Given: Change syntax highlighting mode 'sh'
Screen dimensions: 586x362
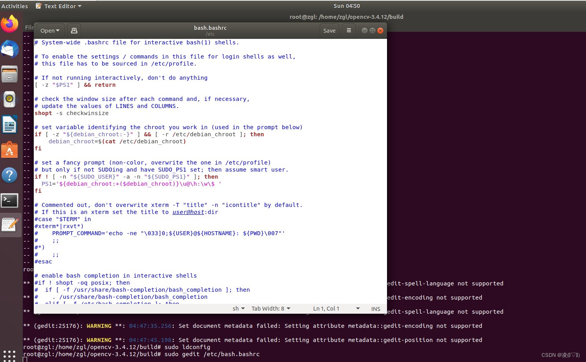Looking at the screenshot, I should click(239, 309).
